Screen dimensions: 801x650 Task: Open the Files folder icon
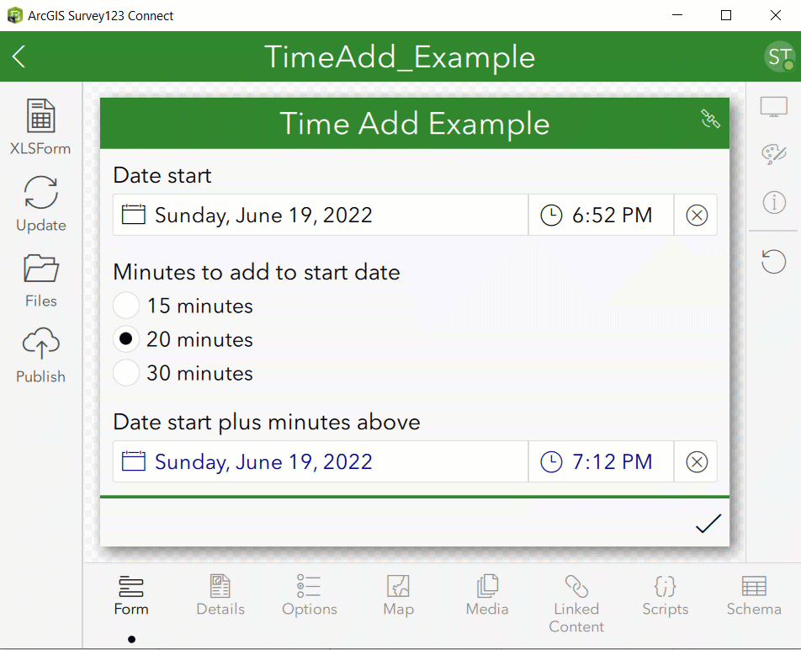40,271
